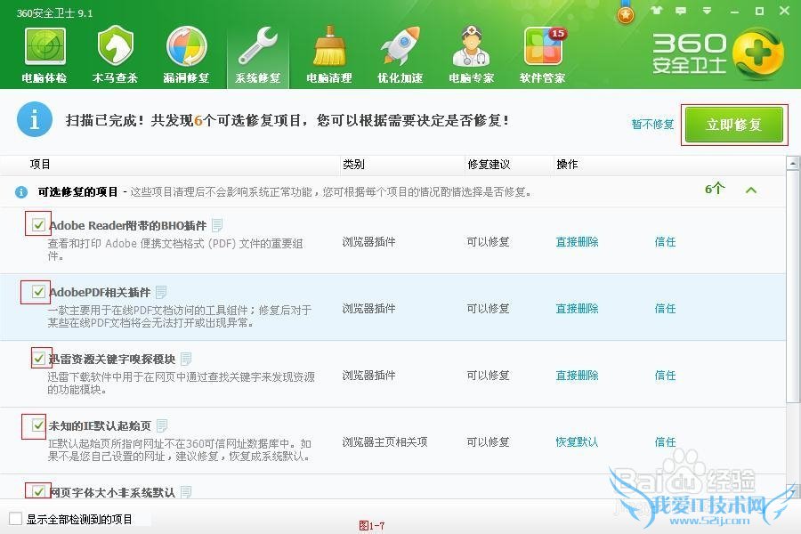Click 直接删除 for Adobe Reader BHO插件
This screenshot has height=534, width=801.
point(578,242)
